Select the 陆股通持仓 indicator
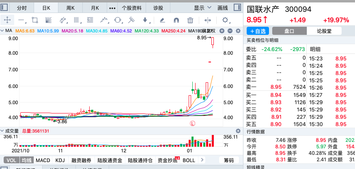This screenshot has height=169, width=355. 140,160
